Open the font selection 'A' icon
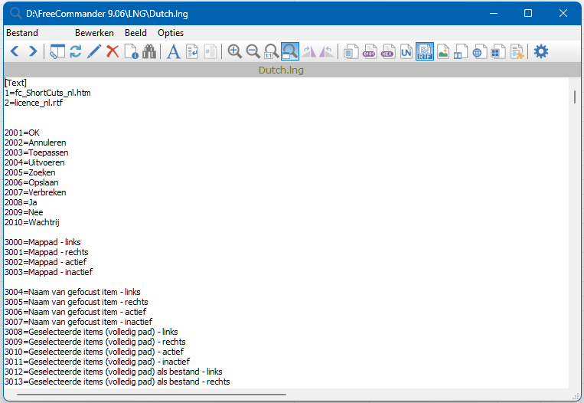 coord(174,51)
